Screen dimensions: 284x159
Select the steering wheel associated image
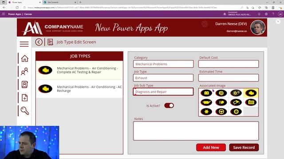(x=221, y=112)
